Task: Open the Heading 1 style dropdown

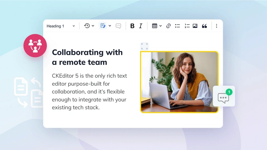Action: 61,26
